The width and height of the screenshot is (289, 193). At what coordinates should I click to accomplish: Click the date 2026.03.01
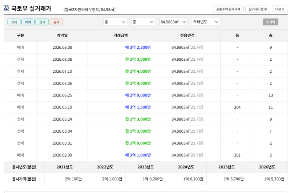[62, 143]
